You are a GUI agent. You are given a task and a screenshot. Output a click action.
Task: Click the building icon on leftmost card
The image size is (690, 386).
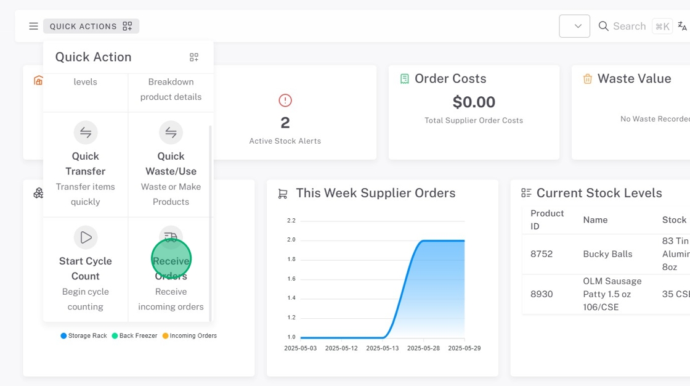(x=38, y=80)
